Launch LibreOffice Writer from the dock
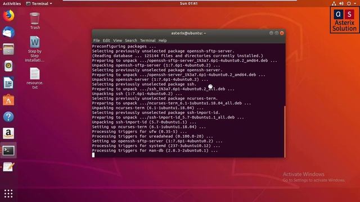 click(x=8, y=83)
